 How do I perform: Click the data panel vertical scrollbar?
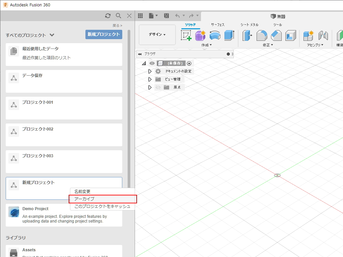129,109
